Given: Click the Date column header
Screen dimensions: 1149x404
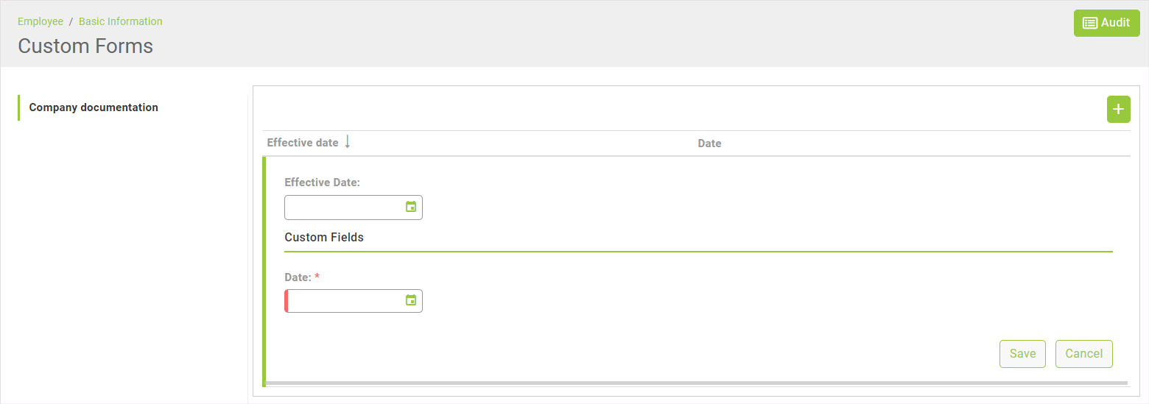Looking at the screenshot, I should tap(709, 143).
